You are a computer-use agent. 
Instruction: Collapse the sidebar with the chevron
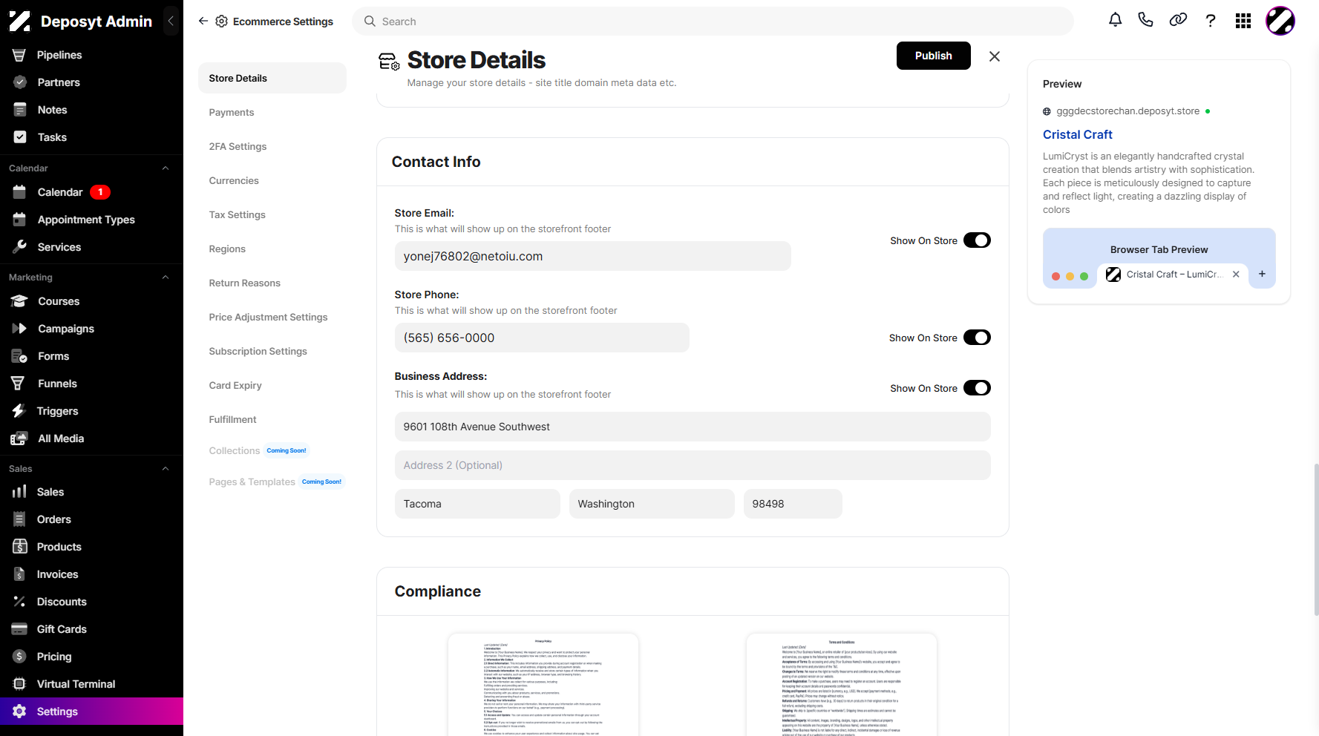[171, 21]
